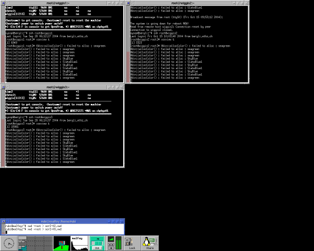
Task: Click the malfoy system load graph
Action: pos(79,243)
